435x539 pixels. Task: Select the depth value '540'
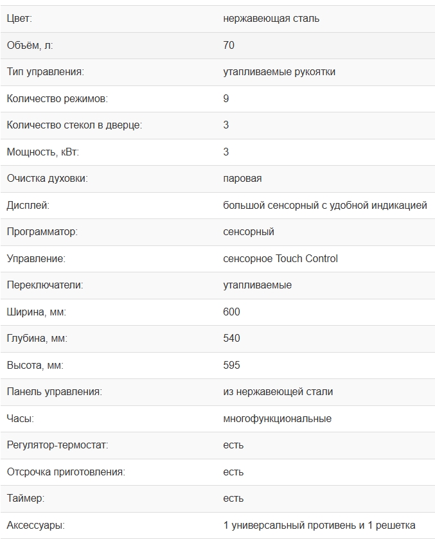(x=231, y=339)
